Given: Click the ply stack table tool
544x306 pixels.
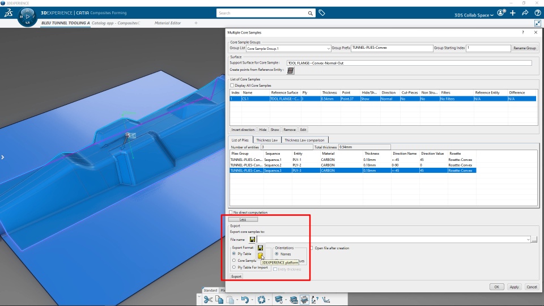Looking at the screenshot, I should coord(294,299).
